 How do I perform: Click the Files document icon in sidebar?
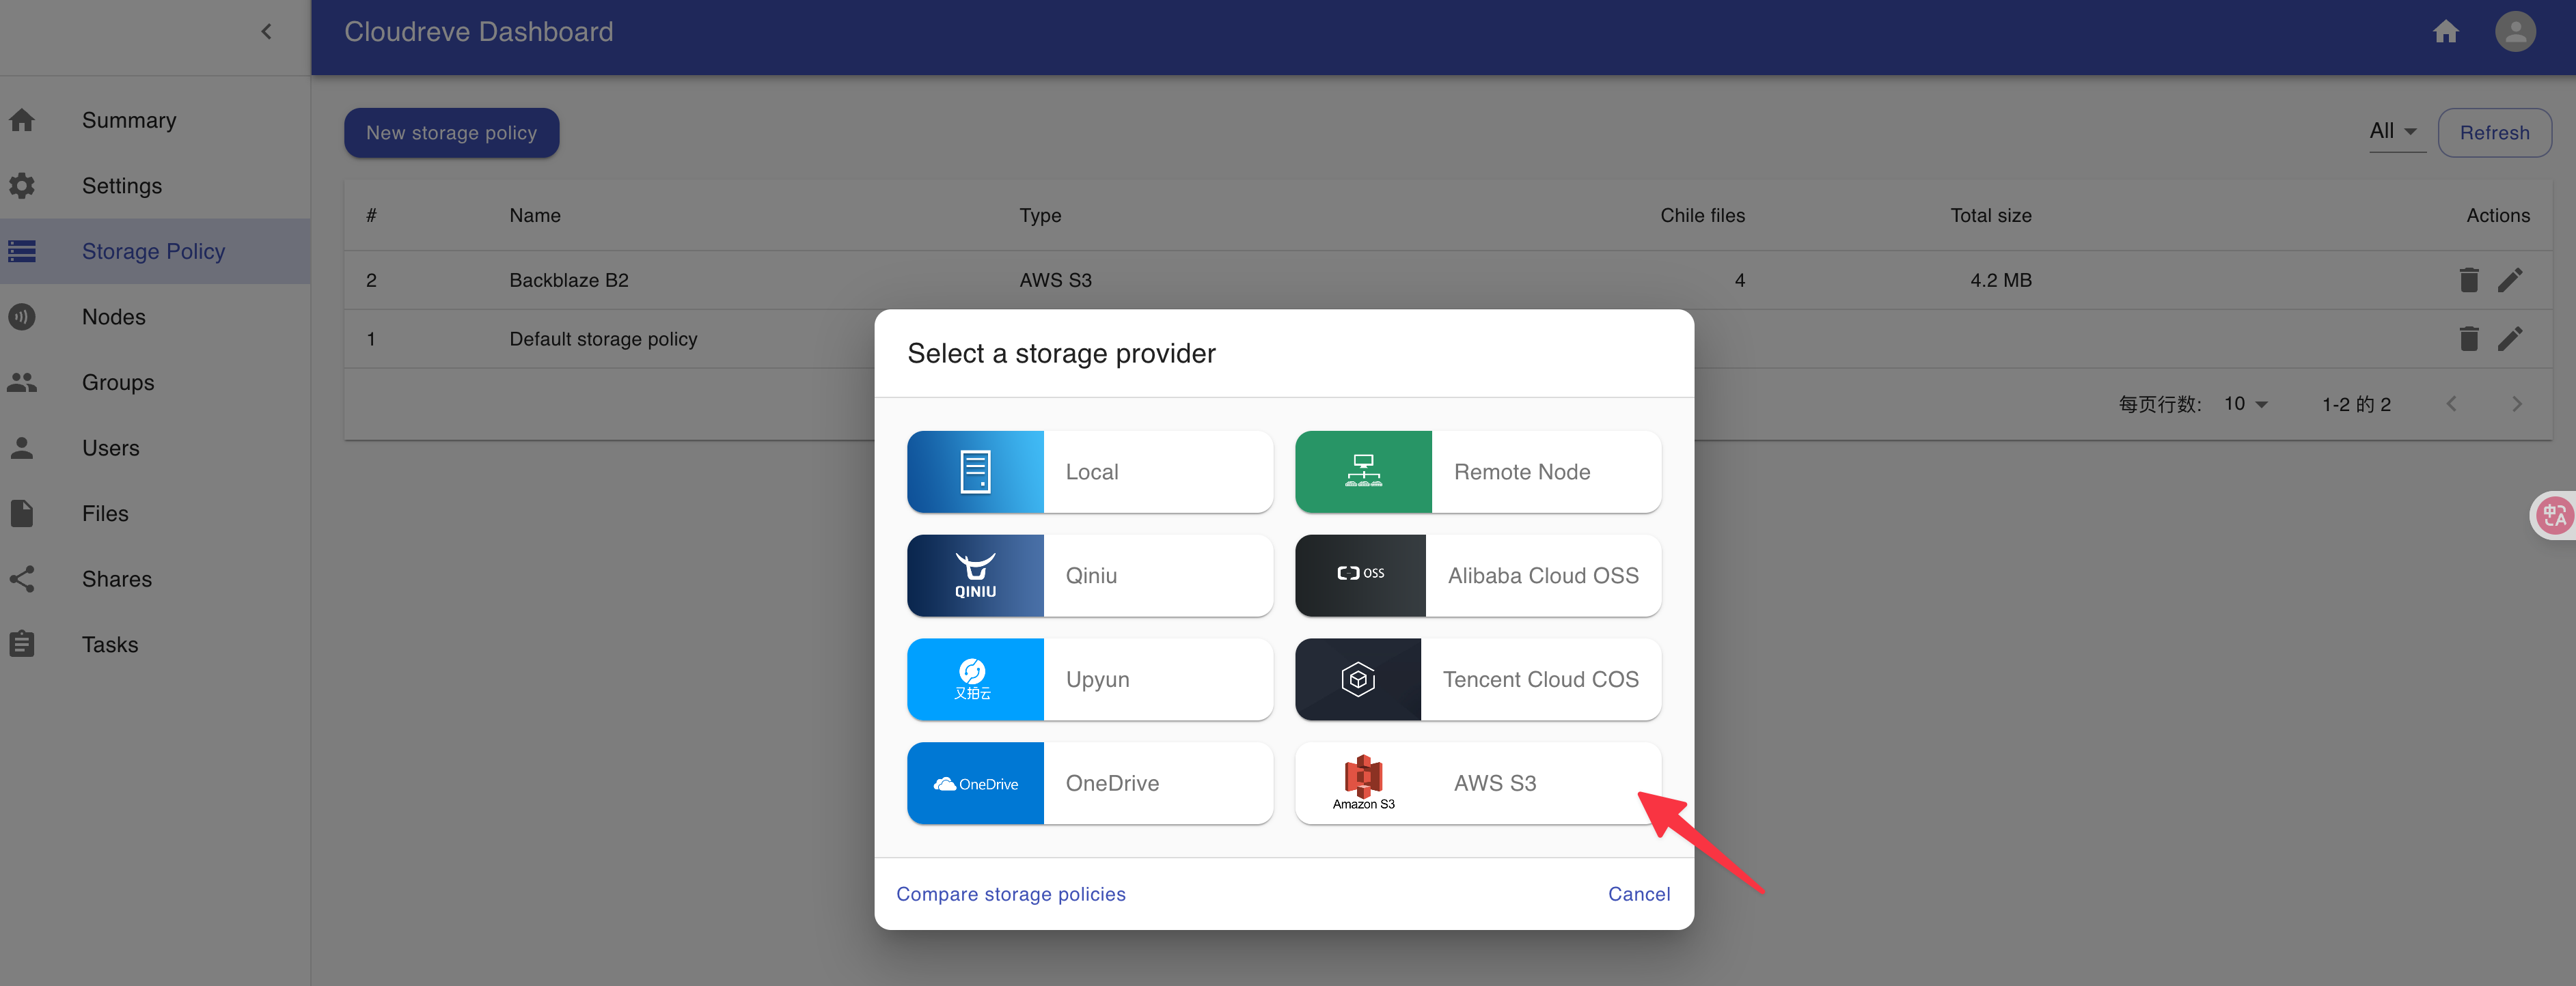(x=22, y=513)
